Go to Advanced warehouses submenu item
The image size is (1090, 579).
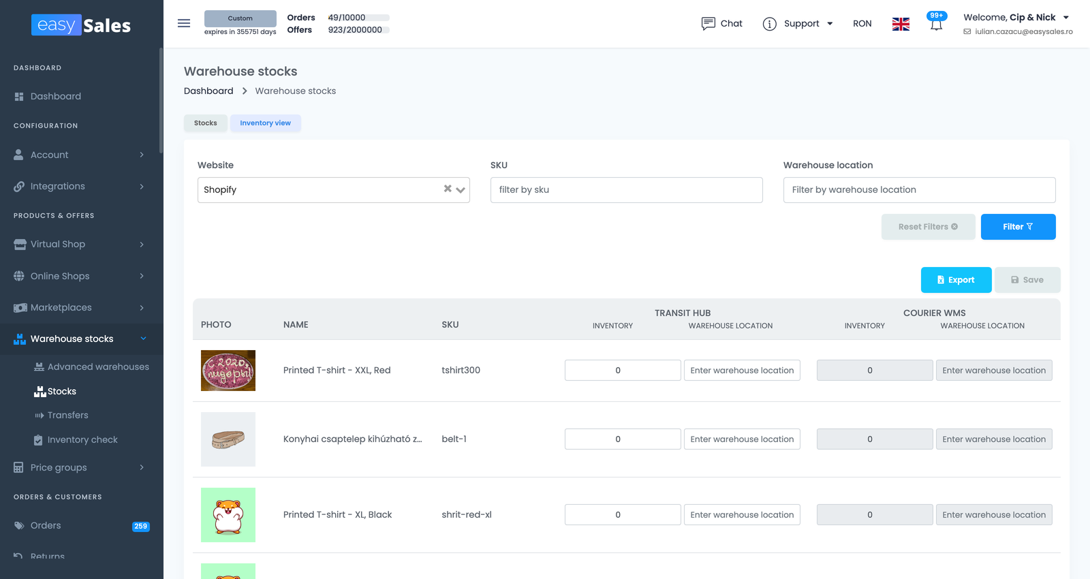coord(91,366)
